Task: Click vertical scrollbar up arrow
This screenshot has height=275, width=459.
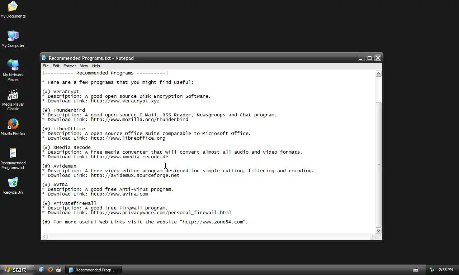Action: click(378, 73)
